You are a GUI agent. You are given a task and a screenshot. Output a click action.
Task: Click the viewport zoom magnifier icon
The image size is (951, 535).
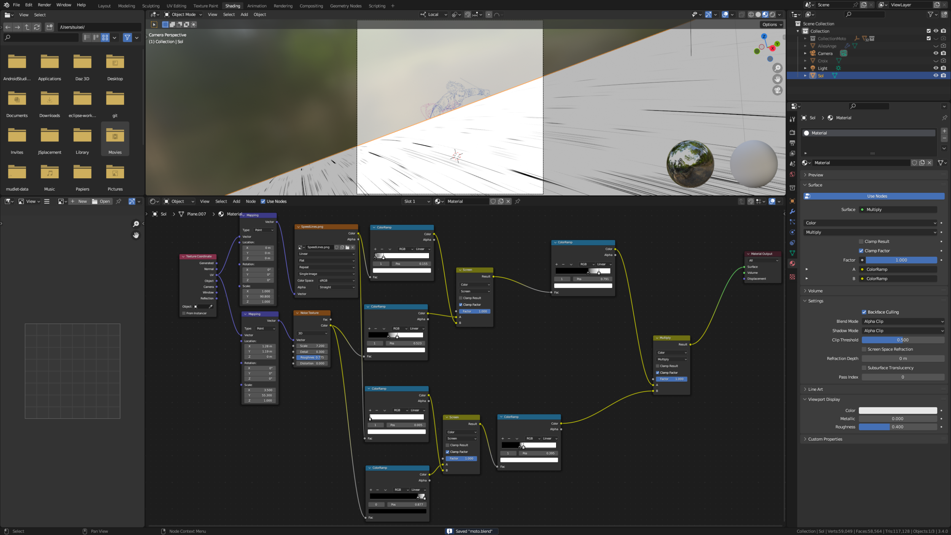778,68
